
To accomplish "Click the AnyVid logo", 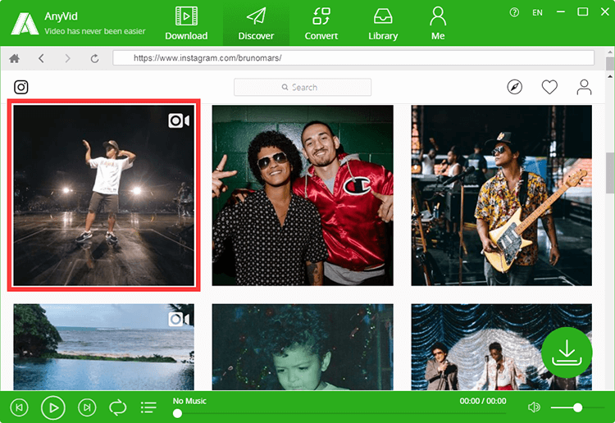I will point(25,24).
